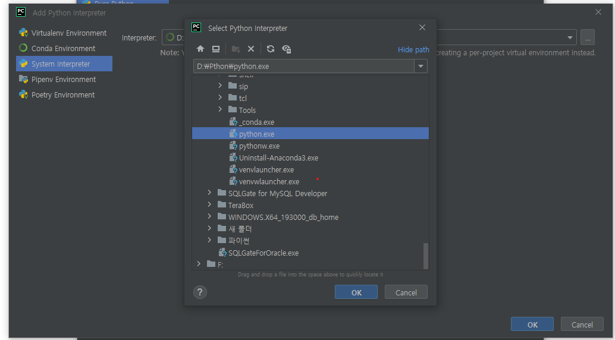Select Conda Environment in sidebar
615x340 pixels.
[64, 48]
